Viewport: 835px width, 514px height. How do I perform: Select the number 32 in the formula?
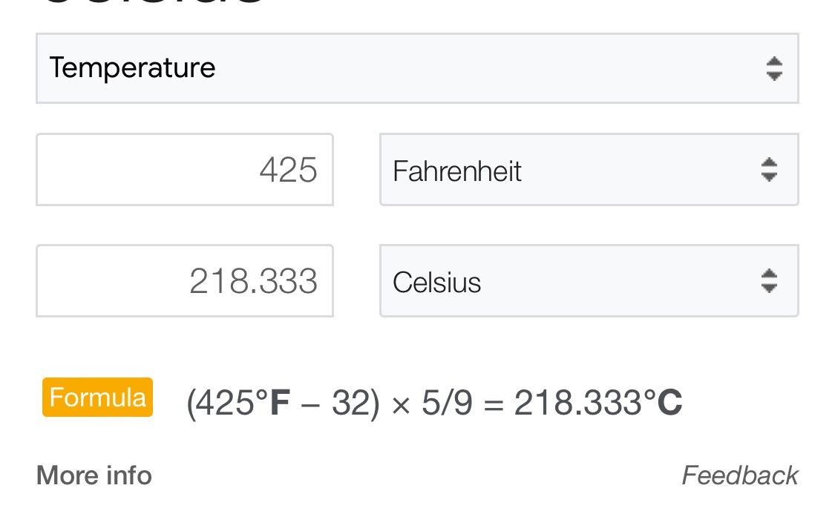click(x=350, y=403)
